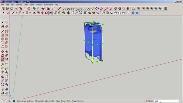Select the Paint Bucket tool in second toolbar row
The height and width of the screenshot is (103, 183).
coord(63,13)
